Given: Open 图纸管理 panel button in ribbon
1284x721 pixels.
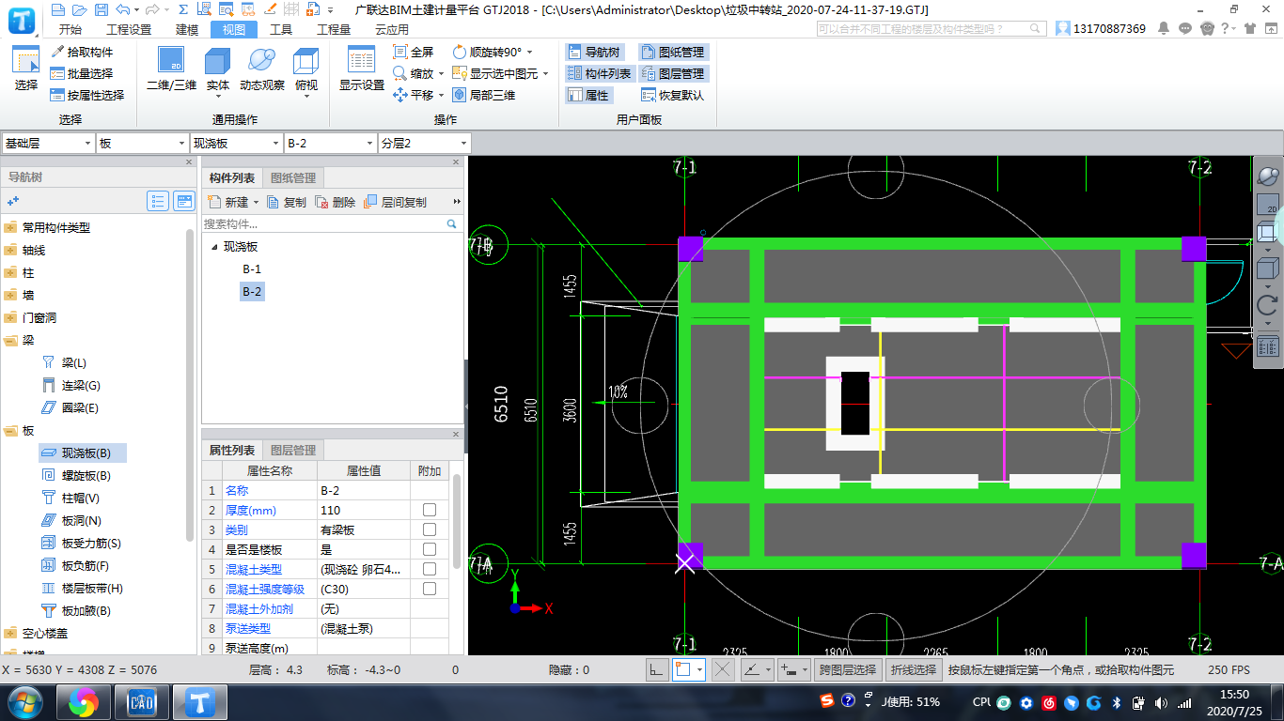Looking at the screenshot, I should (673, 52).
